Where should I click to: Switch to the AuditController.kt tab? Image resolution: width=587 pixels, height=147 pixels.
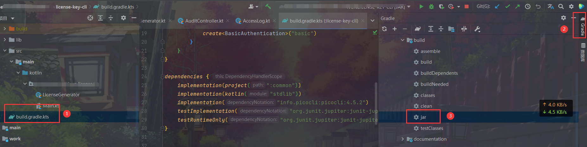(204, 21)
